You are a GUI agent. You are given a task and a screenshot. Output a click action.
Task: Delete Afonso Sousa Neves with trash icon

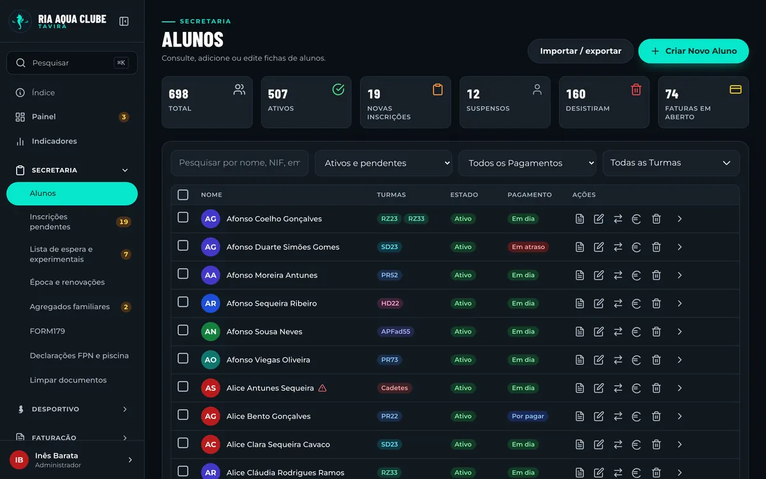pos(656,331)
